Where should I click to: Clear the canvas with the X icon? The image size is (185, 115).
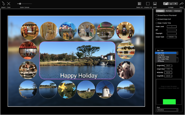[x=9, y=4]
